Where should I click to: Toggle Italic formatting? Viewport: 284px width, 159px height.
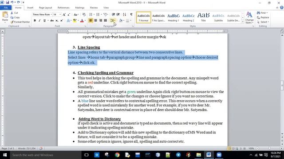39,21
